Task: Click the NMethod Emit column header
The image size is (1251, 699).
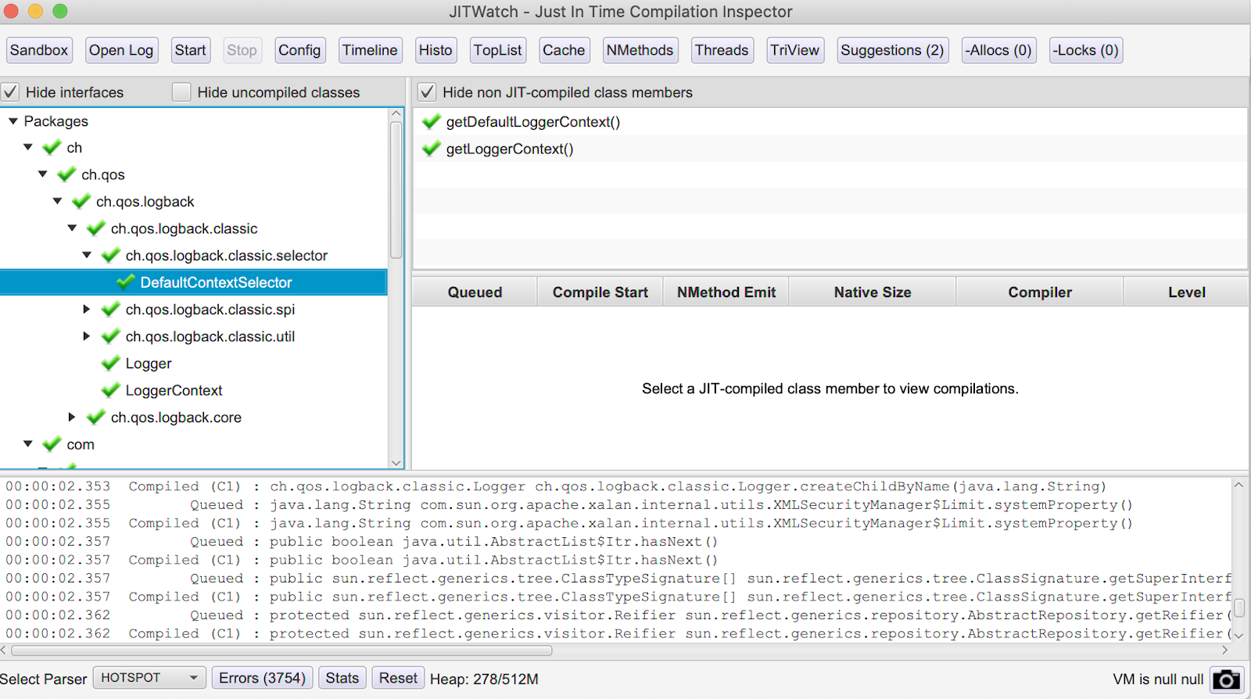Action: click(x=726, y=292)
